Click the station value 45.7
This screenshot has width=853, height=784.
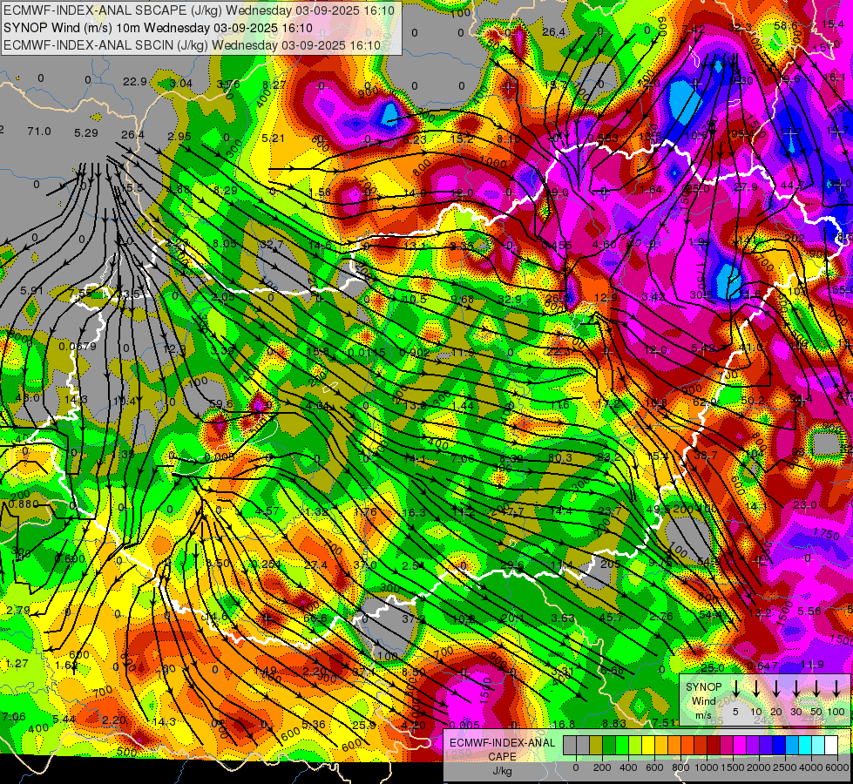[x=611, y=617]
